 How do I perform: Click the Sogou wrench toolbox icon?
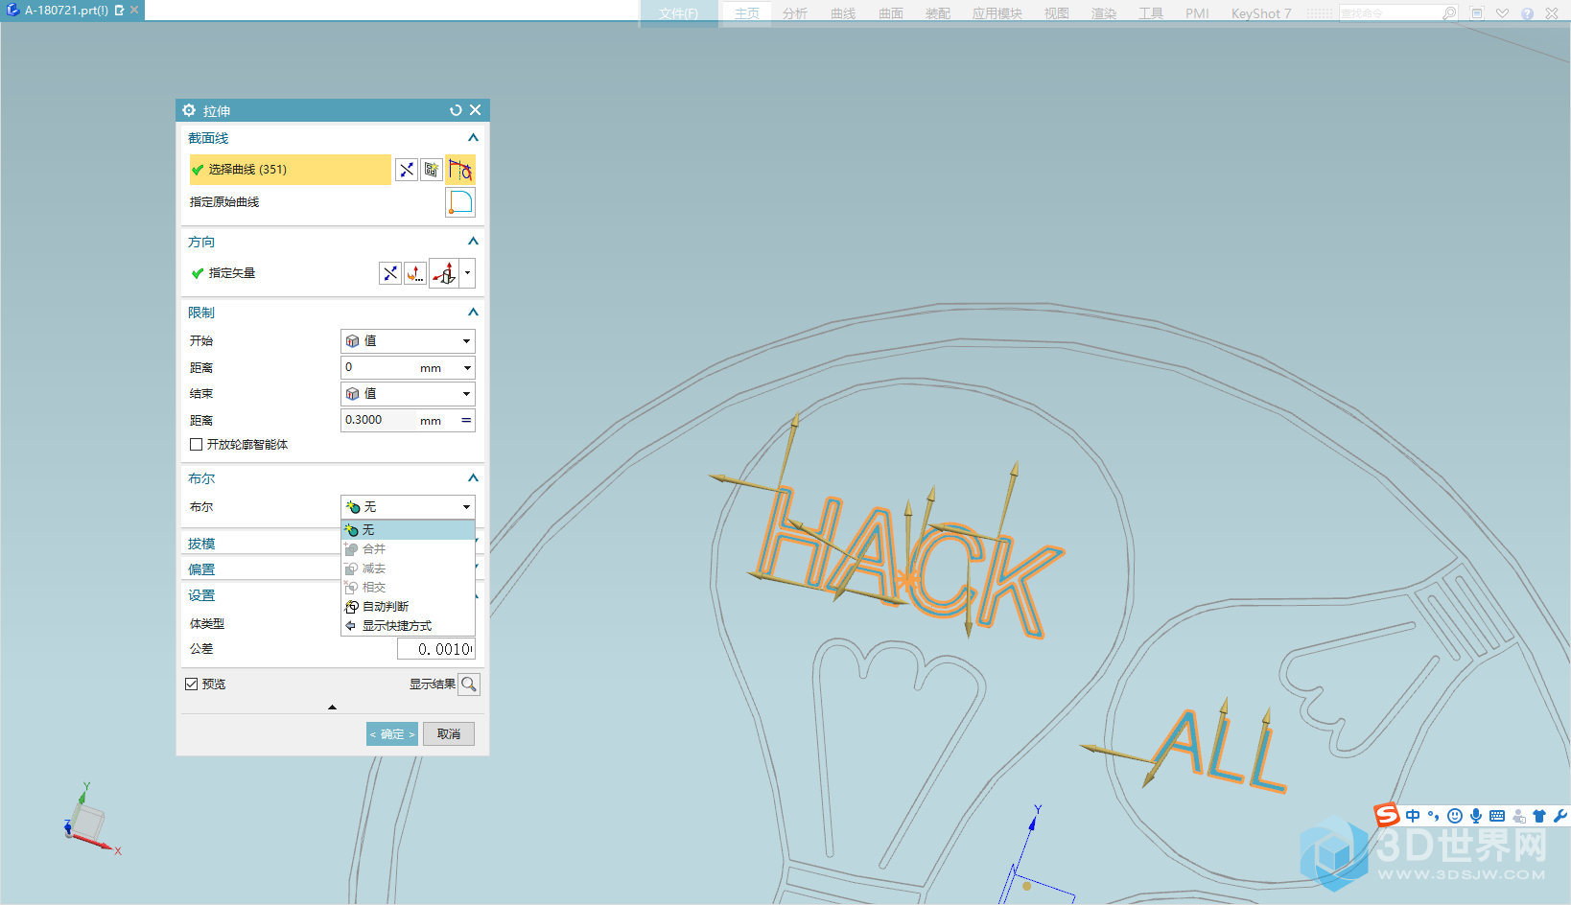point(1560,816)
